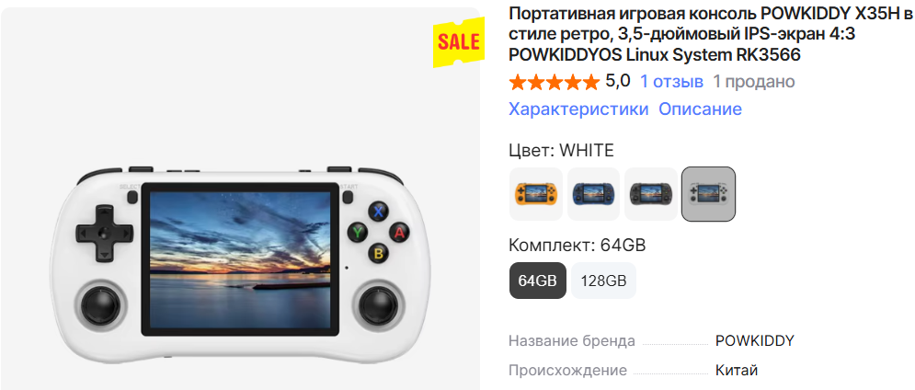Click the 1 продано sold count
The width and height of the screenshot is (915, 390).
click(753, 81)
